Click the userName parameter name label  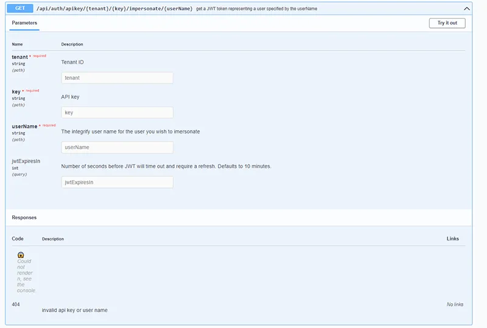tap(24, 126)
